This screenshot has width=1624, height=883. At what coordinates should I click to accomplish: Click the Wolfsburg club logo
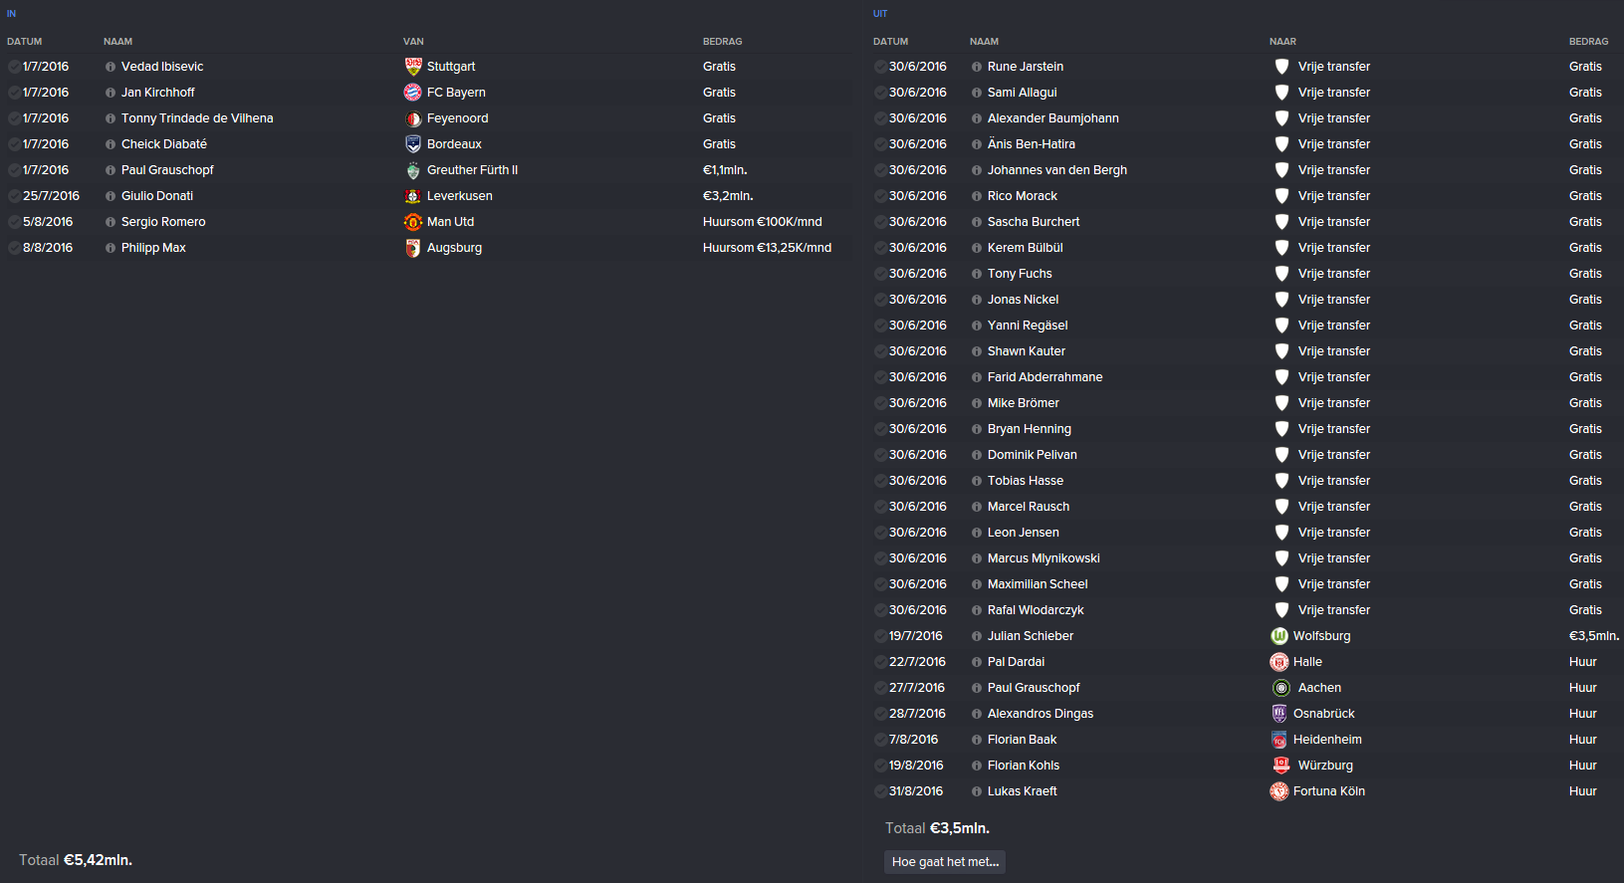pos(1279,636)
